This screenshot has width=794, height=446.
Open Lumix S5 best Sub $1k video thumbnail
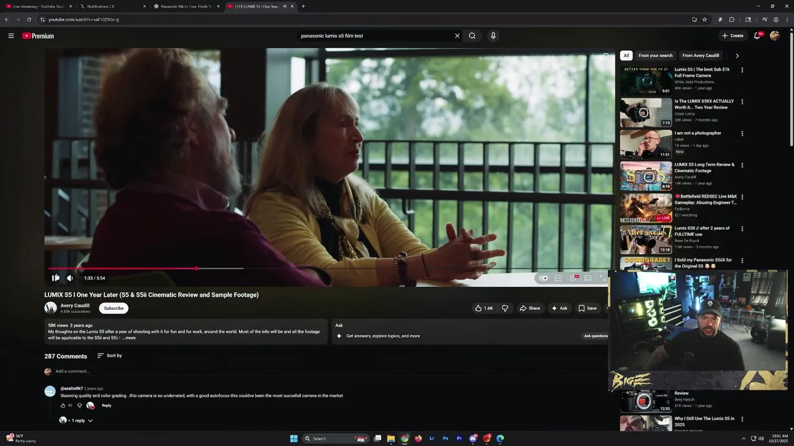[x=646, y=81]
